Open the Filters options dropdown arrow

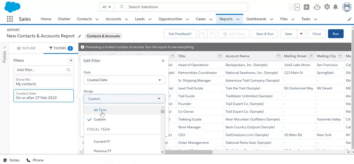click(x=71, y=60)
